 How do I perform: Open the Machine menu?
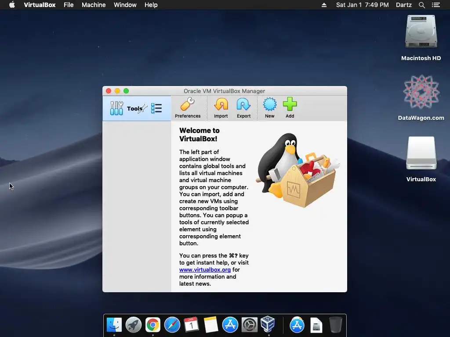coord(94,5)
